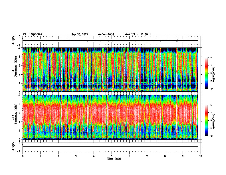This screenshot has width=226, height=175.
Task: Click the ch.1 colorbar "-6" scale value
Action: 211,57
